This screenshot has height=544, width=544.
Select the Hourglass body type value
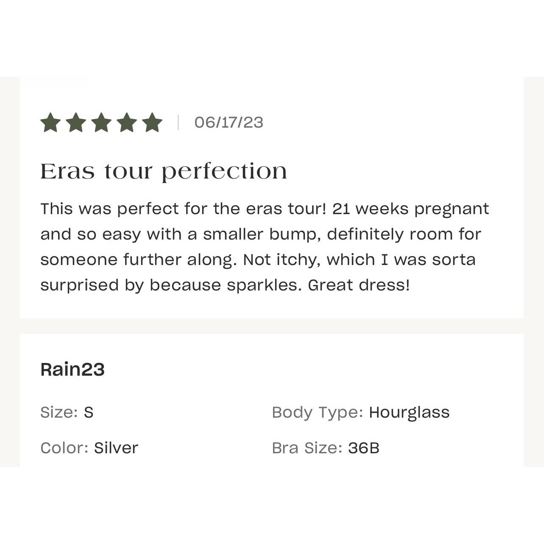pos(409,412)
